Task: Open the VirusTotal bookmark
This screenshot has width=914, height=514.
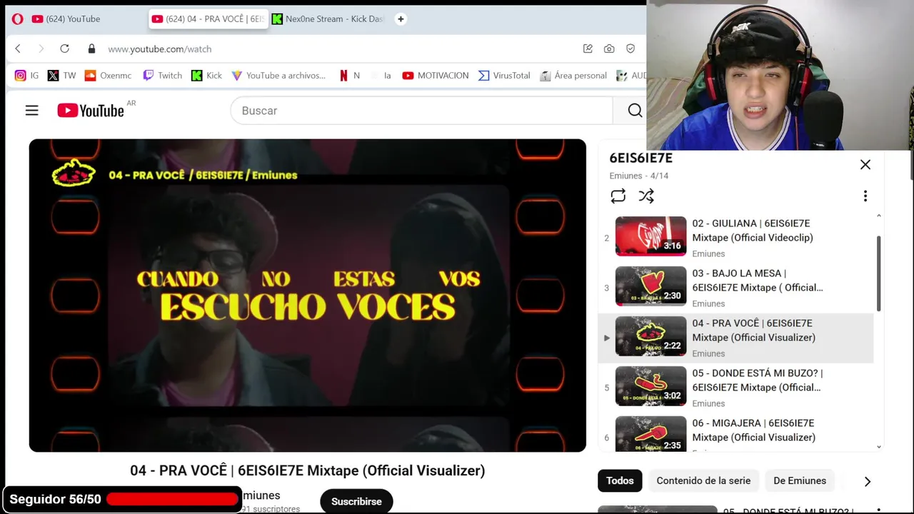Action: coord(504,75)
